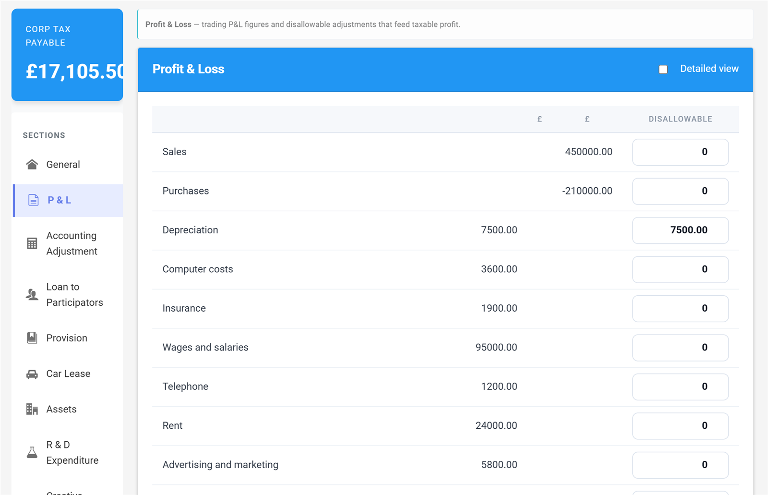Open the Car Lease section
768x495 pixels.
pyautogui.click(x=68, y=374)
